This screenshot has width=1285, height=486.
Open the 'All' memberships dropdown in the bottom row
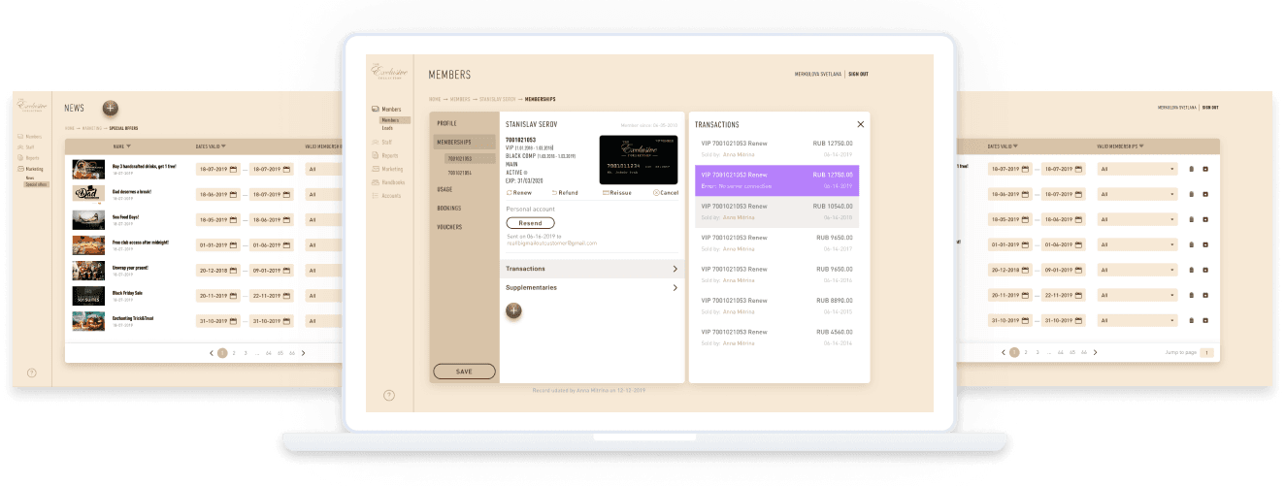pyautogui.click(x=1137, y=320)
